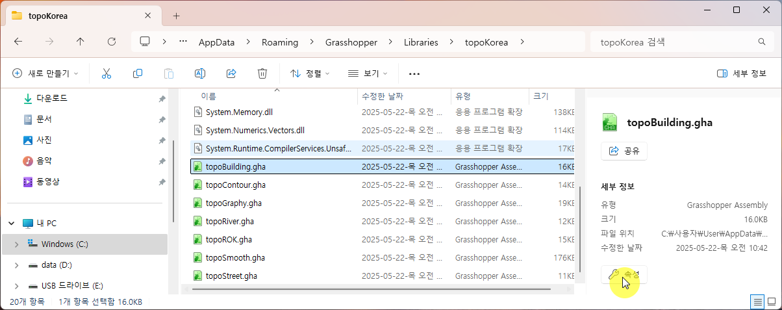Open the 보기 view dropdown
The width and height of the screenshot is (782, 310).
[368, 73]
